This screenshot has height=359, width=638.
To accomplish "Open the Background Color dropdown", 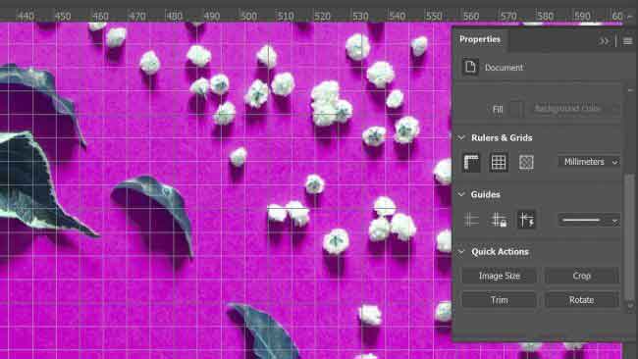I will 574,109.
